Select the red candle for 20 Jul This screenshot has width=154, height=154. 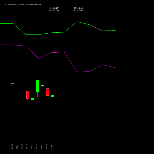[28, 95]
